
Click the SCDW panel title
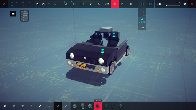pyautogui.click(x=24, y=11)
